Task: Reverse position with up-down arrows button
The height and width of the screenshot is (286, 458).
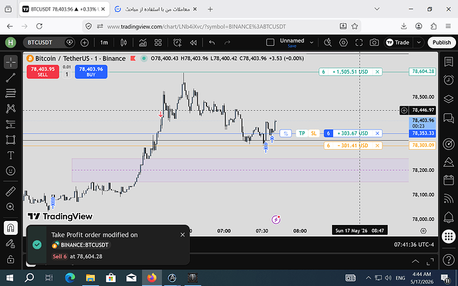Action: (285, 133)
